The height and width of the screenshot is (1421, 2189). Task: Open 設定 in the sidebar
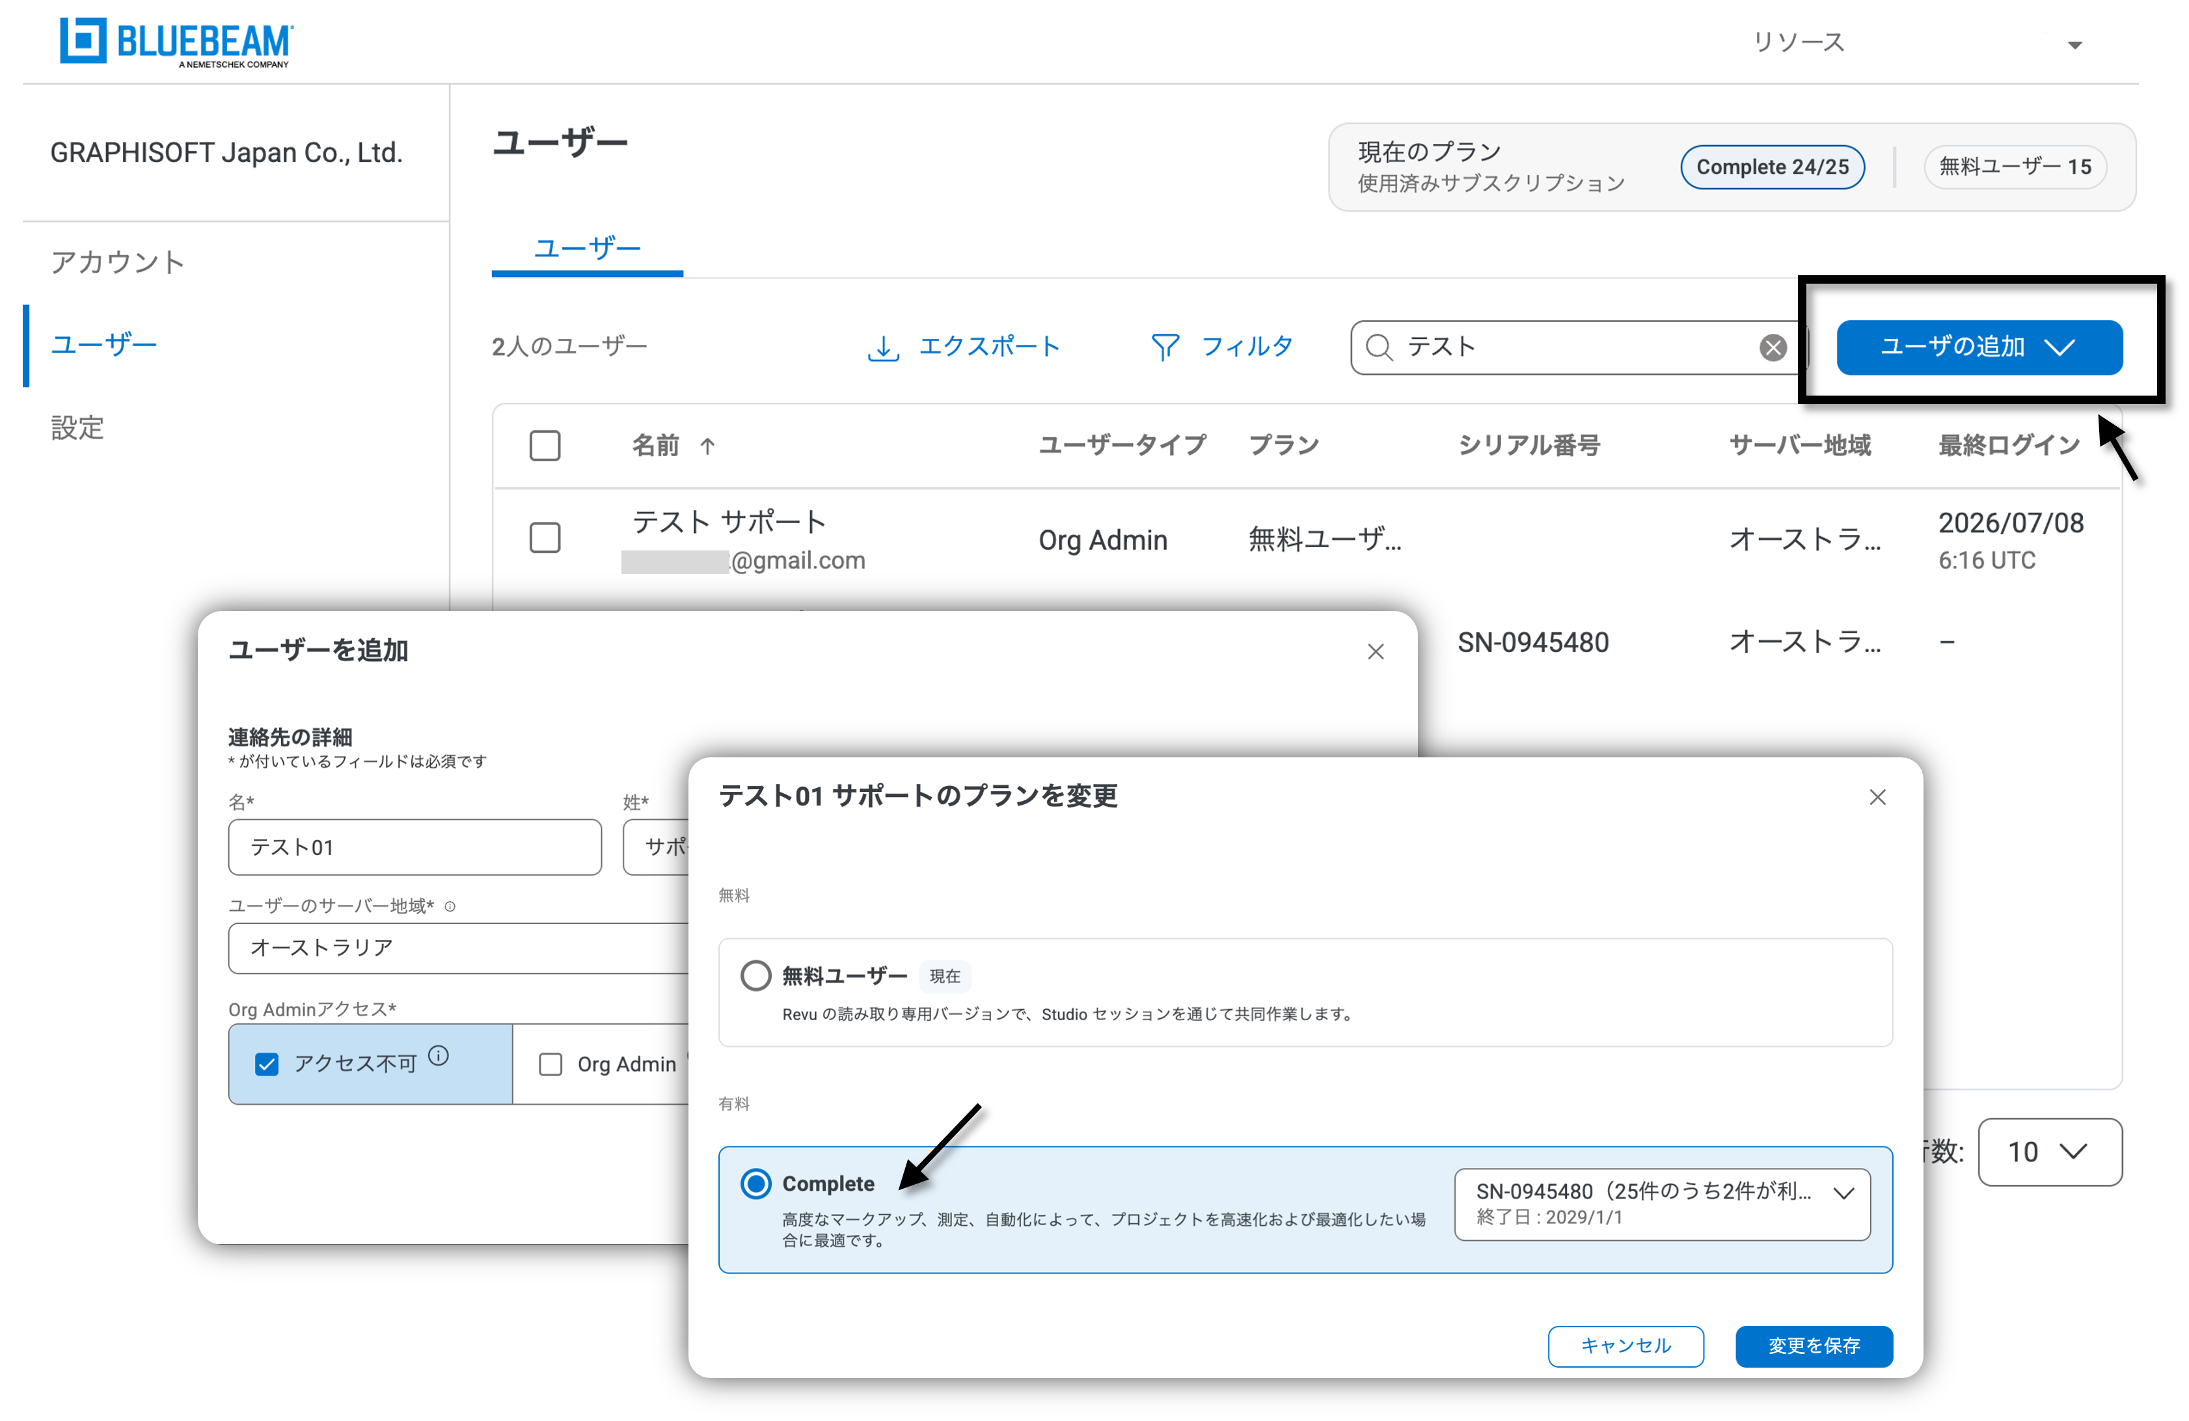pyautogui.click(x=77, y=427)
